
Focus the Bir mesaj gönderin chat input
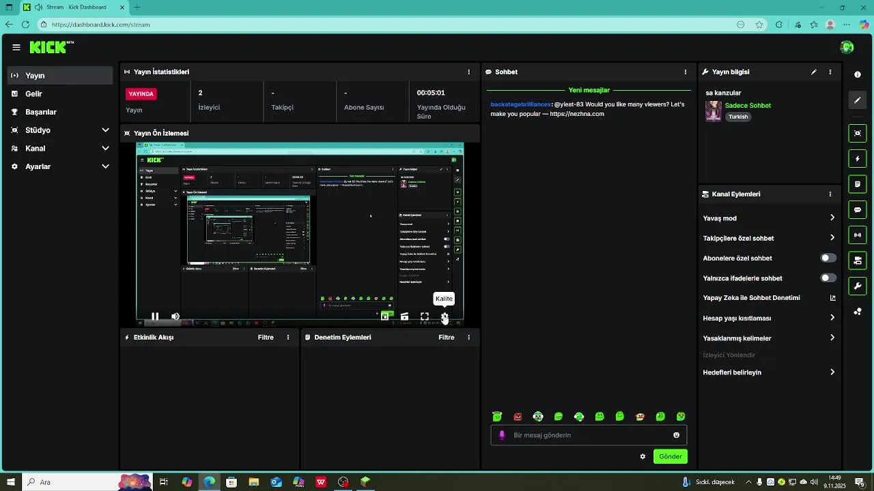click(x=589, y=435)
